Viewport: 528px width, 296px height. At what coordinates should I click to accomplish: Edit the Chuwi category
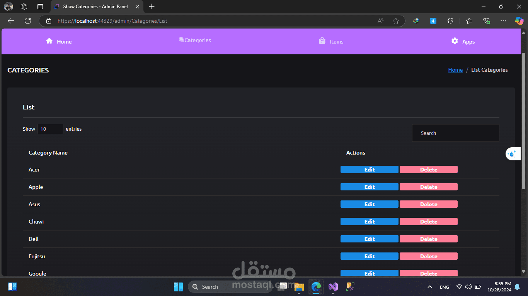tap(370, 222)
